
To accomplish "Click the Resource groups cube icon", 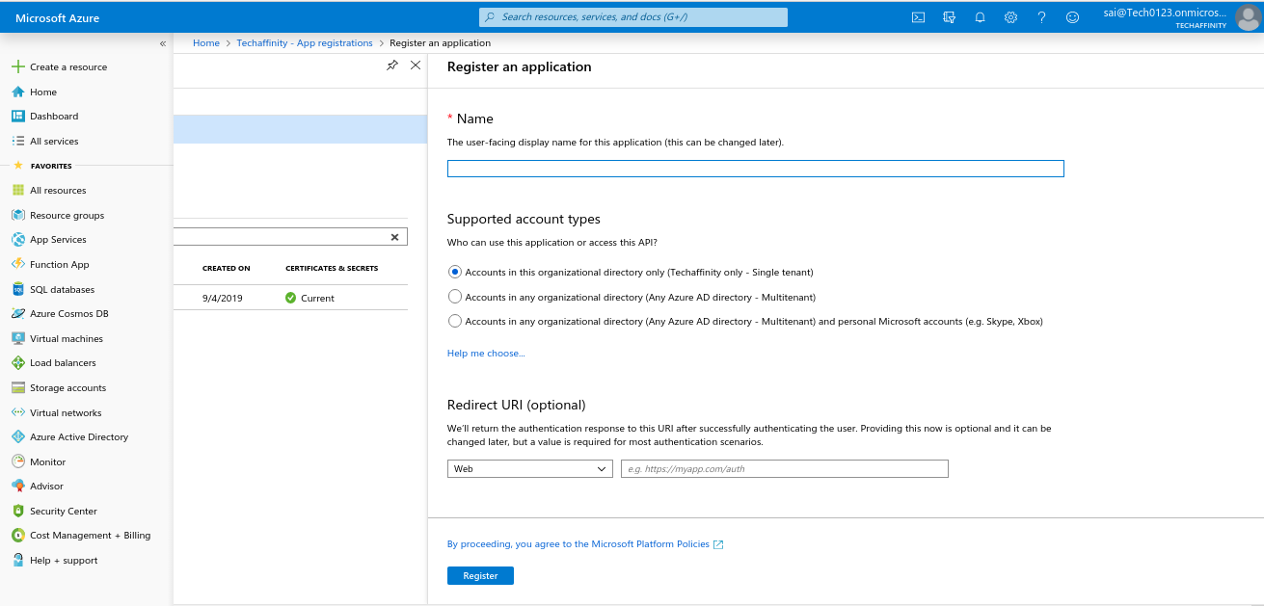I will tap(17, 215).
